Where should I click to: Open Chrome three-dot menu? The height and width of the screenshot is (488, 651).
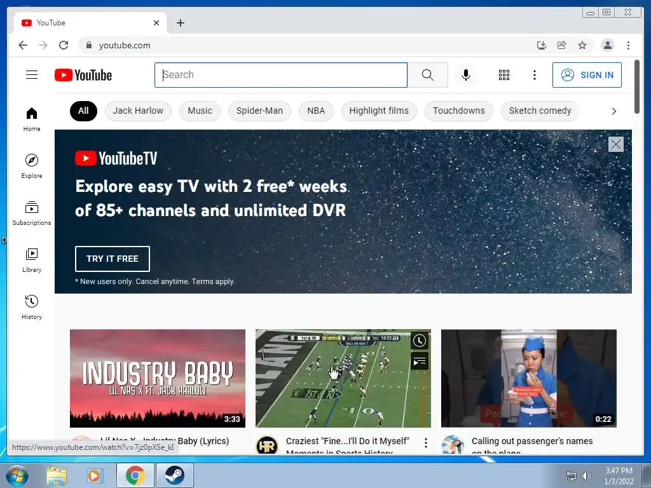tap(628, 45)
